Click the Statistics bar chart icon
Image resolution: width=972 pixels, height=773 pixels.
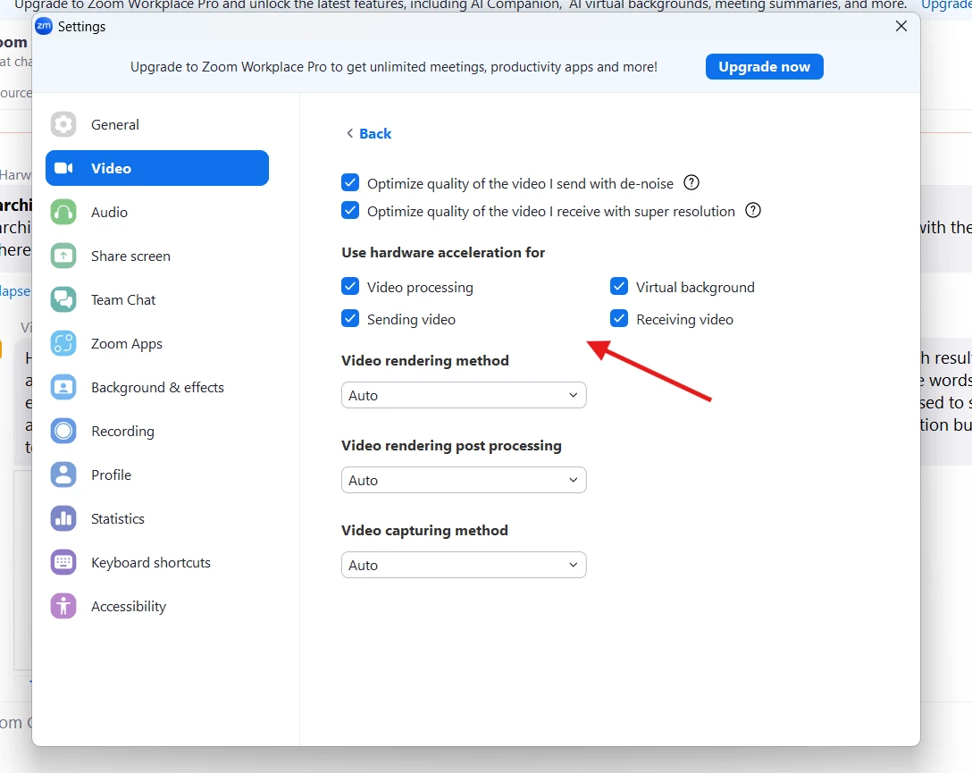click(63, 519)
